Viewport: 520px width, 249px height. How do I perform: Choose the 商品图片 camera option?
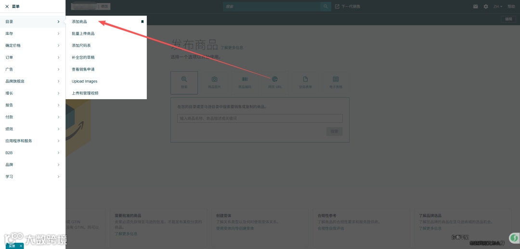pos(214,82)
